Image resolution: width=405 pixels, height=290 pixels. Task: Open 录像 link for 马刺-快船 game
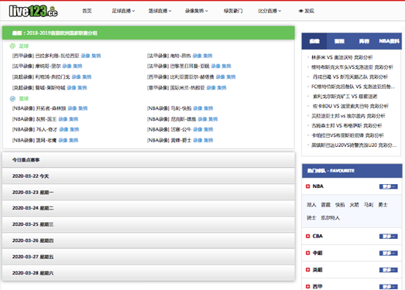pyautogui.click(x=197, y=108)
